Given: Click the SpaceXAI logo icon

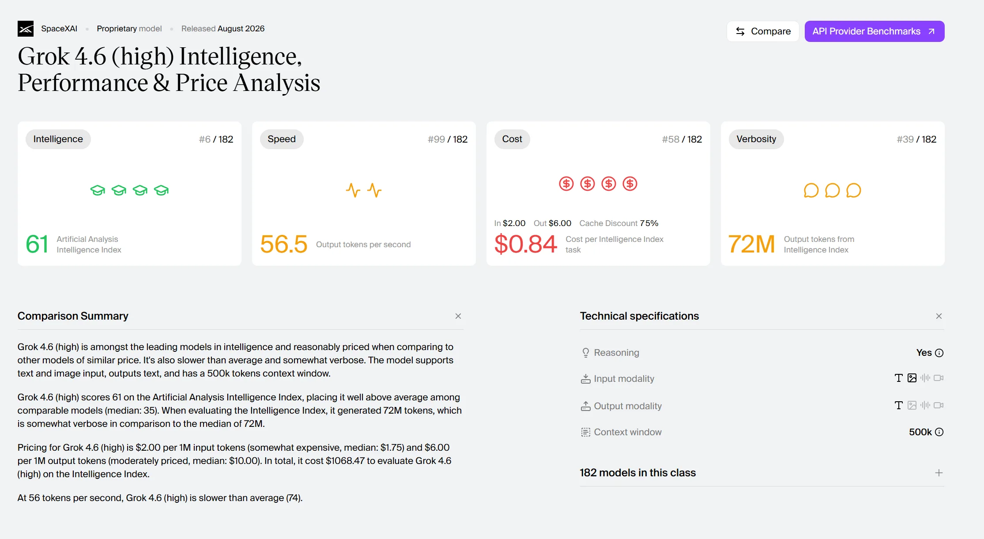Looking at the screenshot, I should click(26, 29).
